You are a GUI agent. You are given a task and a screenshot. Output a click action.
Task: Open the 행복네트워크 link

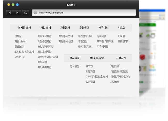click(85, 47)
